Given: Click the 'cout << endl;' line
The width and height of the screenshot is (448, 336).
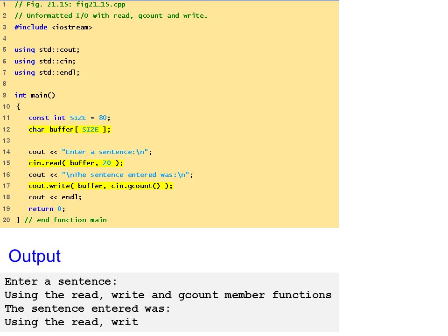Looking at the screenshot, I should pos(55,197).
